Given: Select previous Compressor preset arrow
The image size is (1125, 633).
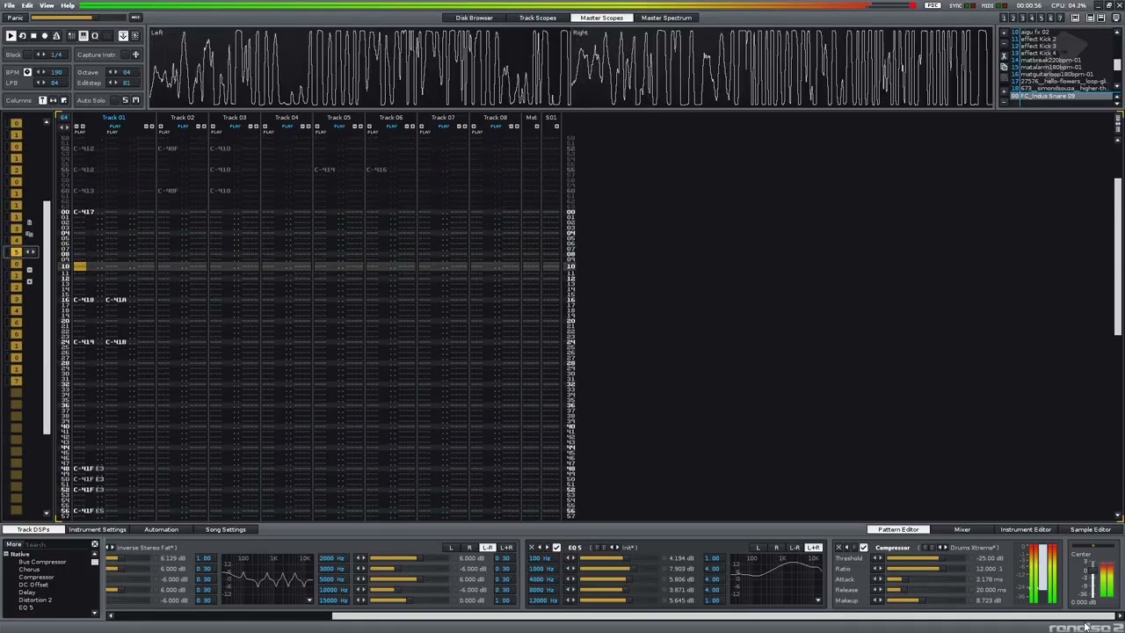Looking at the screenshot, I should [938, 547].
